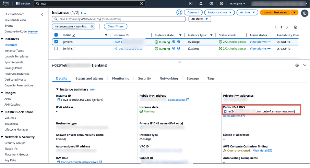Open the Actions dropdown

click(x=247, y=12)
